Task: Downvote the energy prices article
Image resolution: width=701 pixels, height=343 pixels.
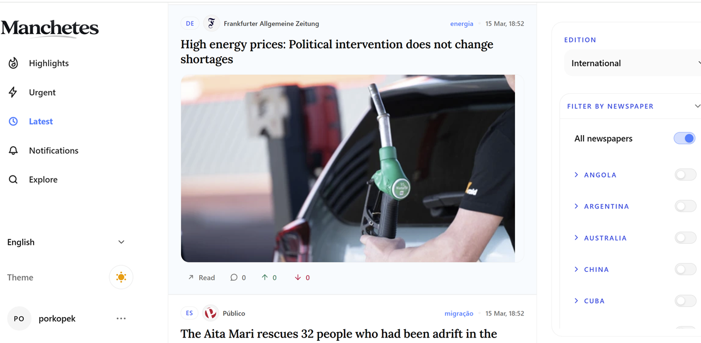Action: tap(298, 277)
